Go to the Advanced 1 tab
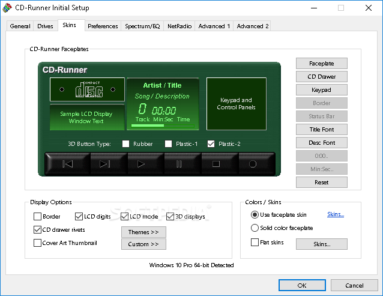This screenshot has width=383, height=296. point(214,26)
